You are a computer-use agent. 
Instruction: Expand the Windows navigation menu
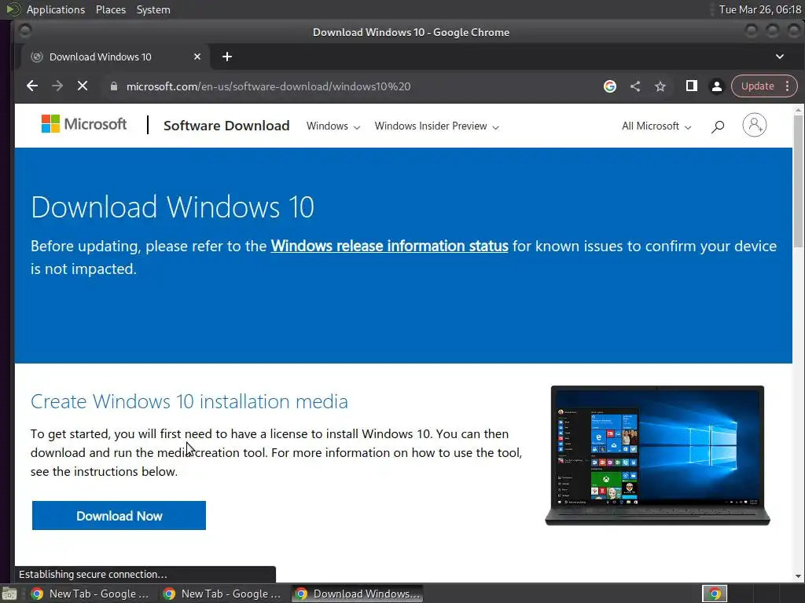pos(333,126)
